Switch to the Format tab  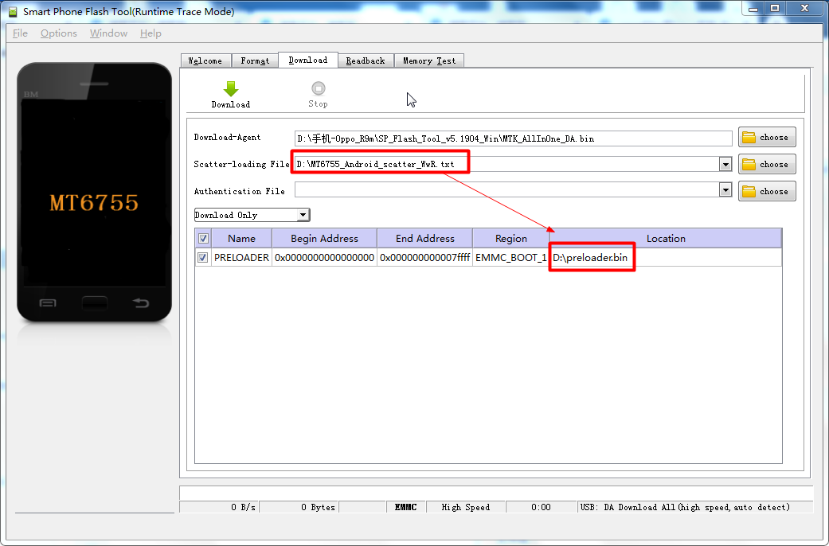coord(255,60)
